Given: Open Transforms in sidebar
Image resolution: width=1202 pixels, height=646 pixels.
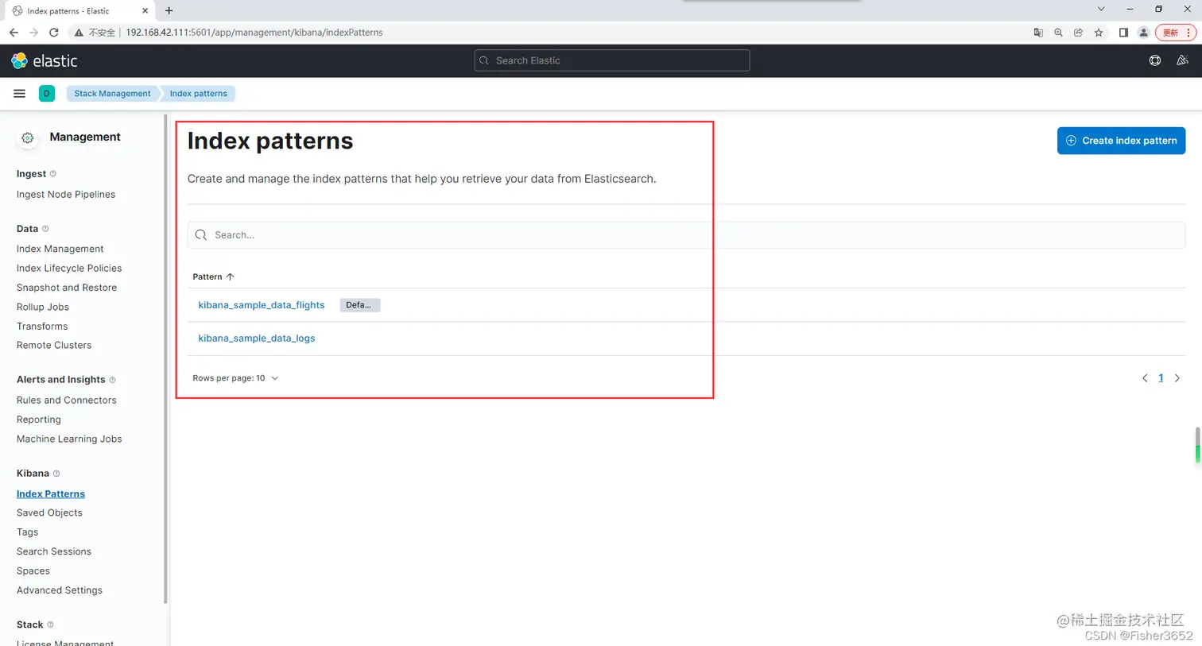Looking at the screenshot, I should click(42, 327).
